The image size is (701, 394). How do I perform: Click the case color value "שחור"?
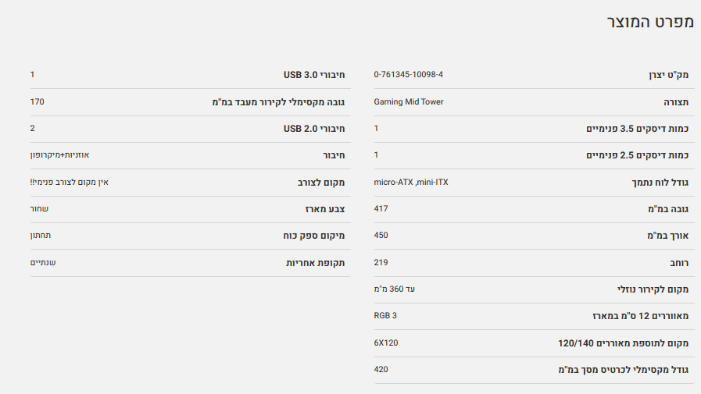pyautogui.click(x=39, y=209)
